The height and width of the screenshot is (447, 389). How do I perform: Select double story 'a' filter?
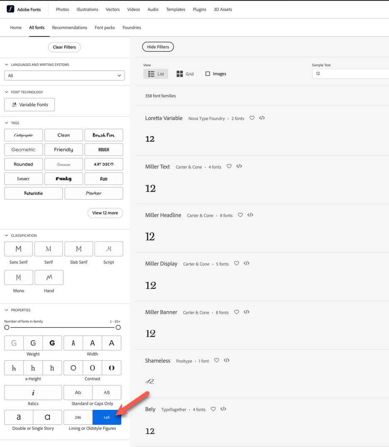click(x=19, y=417)
